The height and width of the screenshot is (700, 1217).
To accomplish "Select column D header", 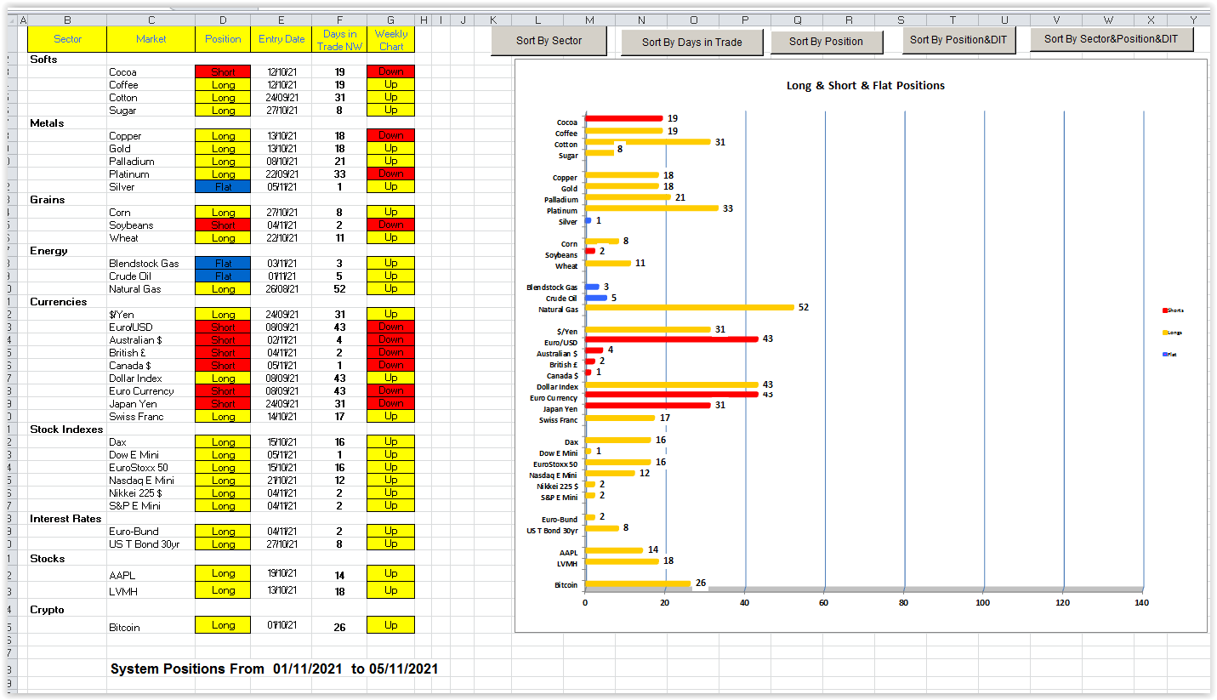I will [223, 20].
